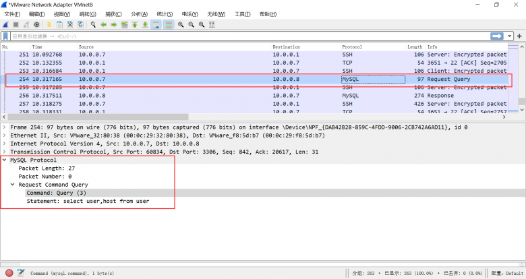Viewport: 526px width, 279px height.
Task: Open the 分析(A) menu
Action: pyautogui.click(x=139, y=14)
